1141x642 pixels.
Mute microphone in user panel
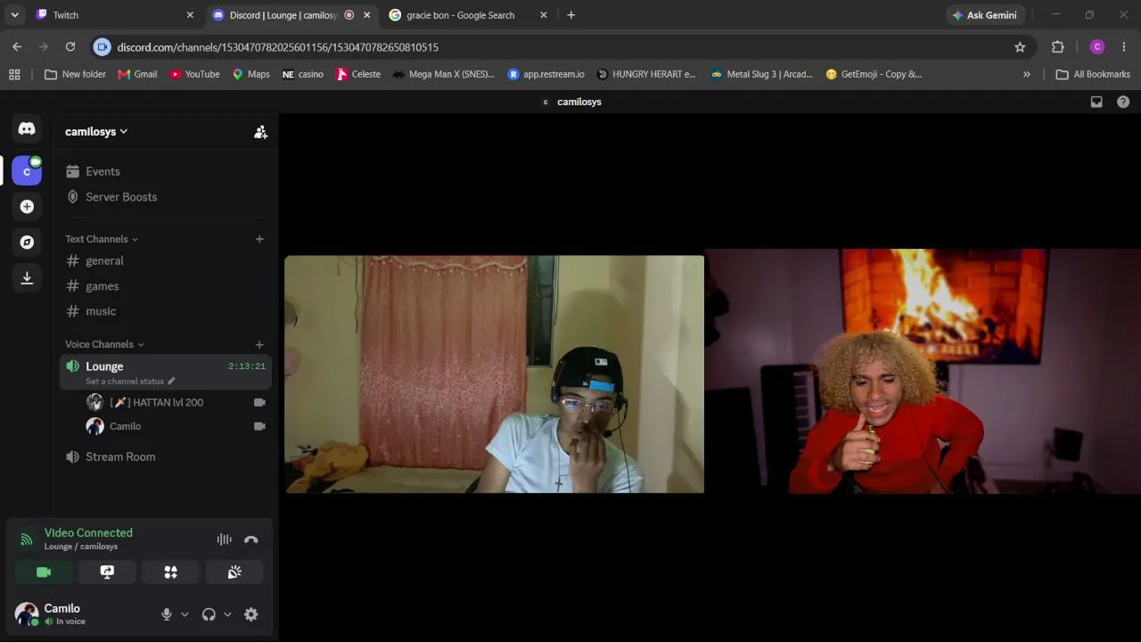(x=166, y=614)
